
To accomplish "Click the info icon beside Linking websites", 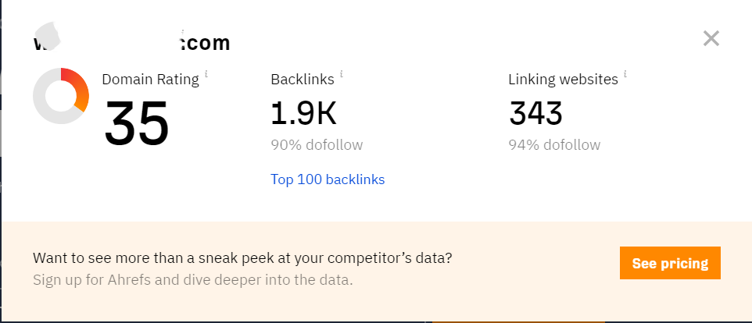I will (625, 74).
